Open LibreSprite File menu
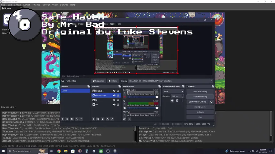This screenshot has width=275, height=154. 3,5
